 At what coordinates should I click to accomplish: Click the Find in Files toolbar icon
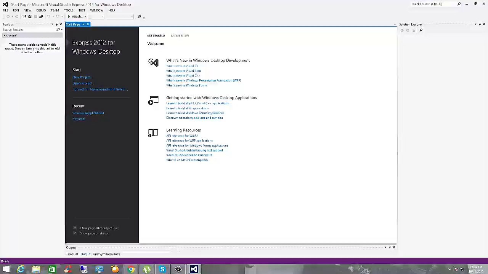(140, 16)
